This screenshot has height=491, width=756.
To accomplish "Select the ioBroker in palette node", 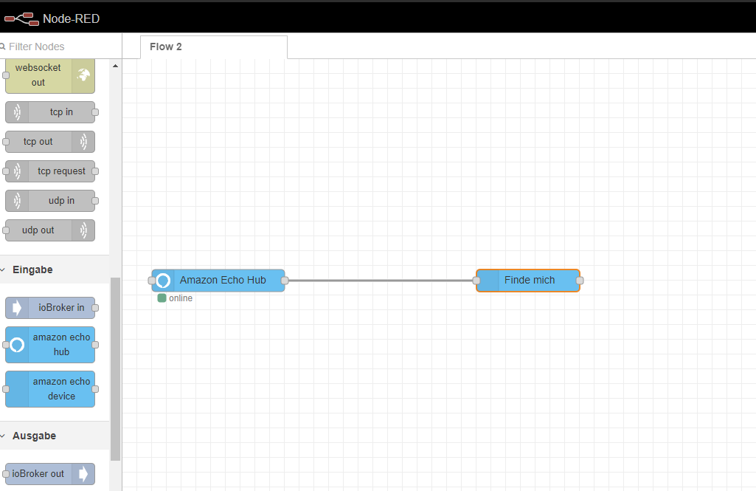I will (x=50, y=308).
